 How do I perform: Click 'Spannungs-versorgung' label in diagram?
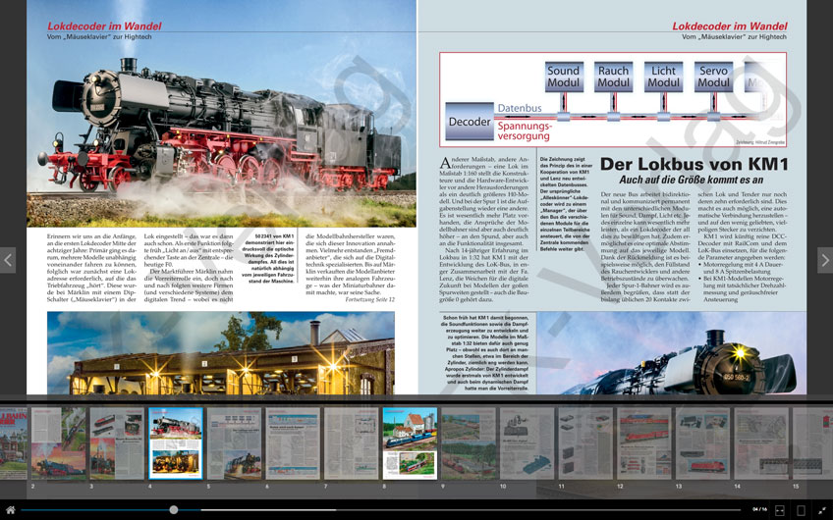525,131
